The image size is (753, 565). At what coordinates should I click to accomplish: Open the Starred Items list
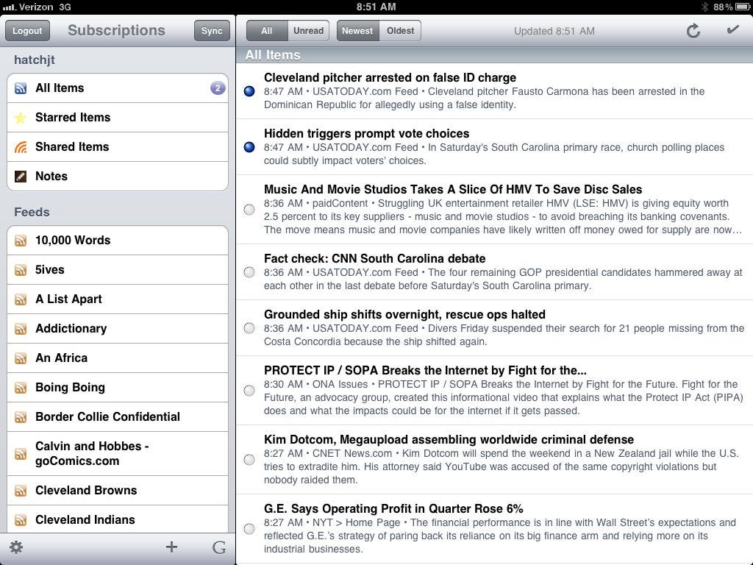pyautogui.click(x=118, y=118)
